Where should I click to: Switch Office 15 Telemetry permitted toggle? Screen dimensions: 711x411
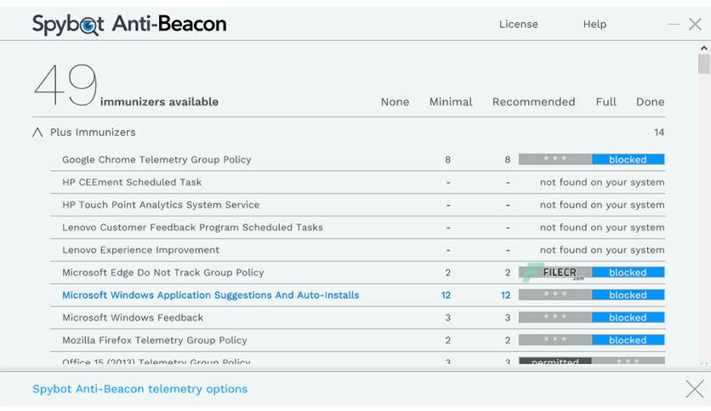pyautogui.click(x=592, y=361)
